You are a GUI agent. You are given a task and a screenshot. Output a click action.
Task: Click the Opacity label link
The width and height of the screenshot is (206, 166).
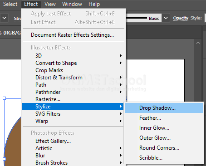tap(181, 18)
